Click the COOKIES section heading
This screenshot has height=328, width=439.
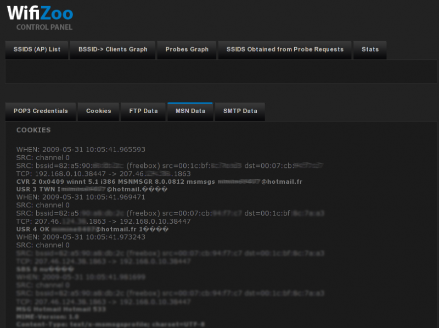coord(33,130)
